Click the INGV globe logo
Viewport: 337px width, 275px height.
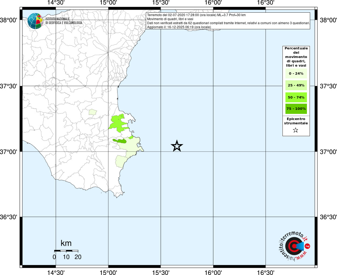35,21
